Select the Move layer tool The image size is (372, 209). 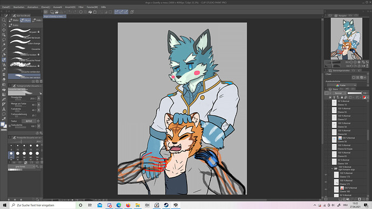coord(4,30)
